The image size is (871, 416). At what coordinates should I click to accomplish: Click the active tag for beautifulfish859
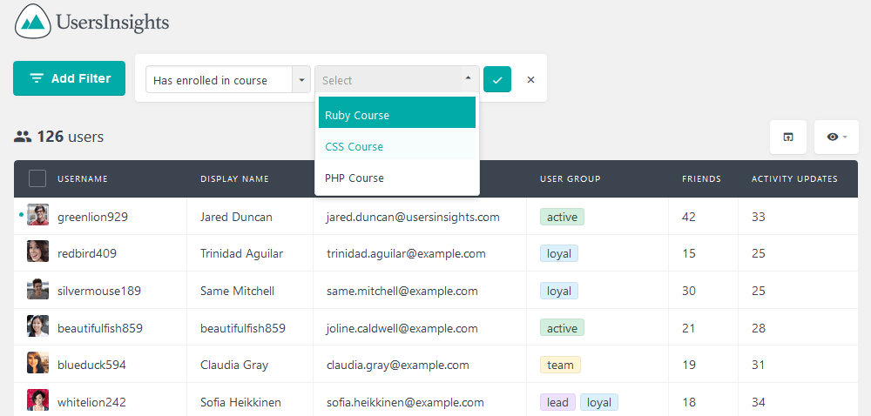point(562,328)
